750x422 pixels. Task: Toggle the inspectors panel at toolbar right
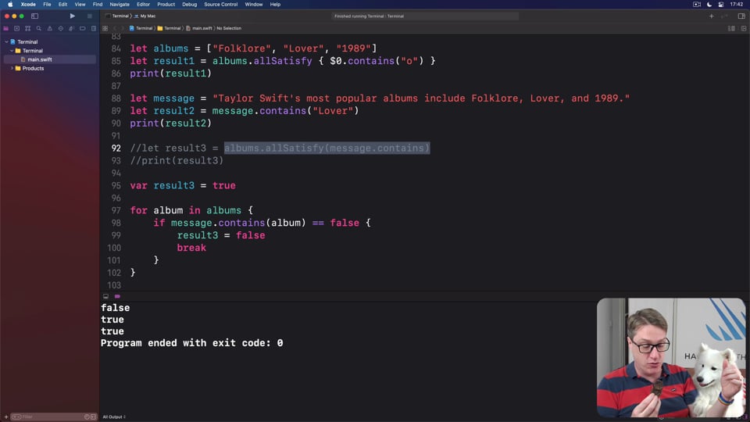(741, 16)
